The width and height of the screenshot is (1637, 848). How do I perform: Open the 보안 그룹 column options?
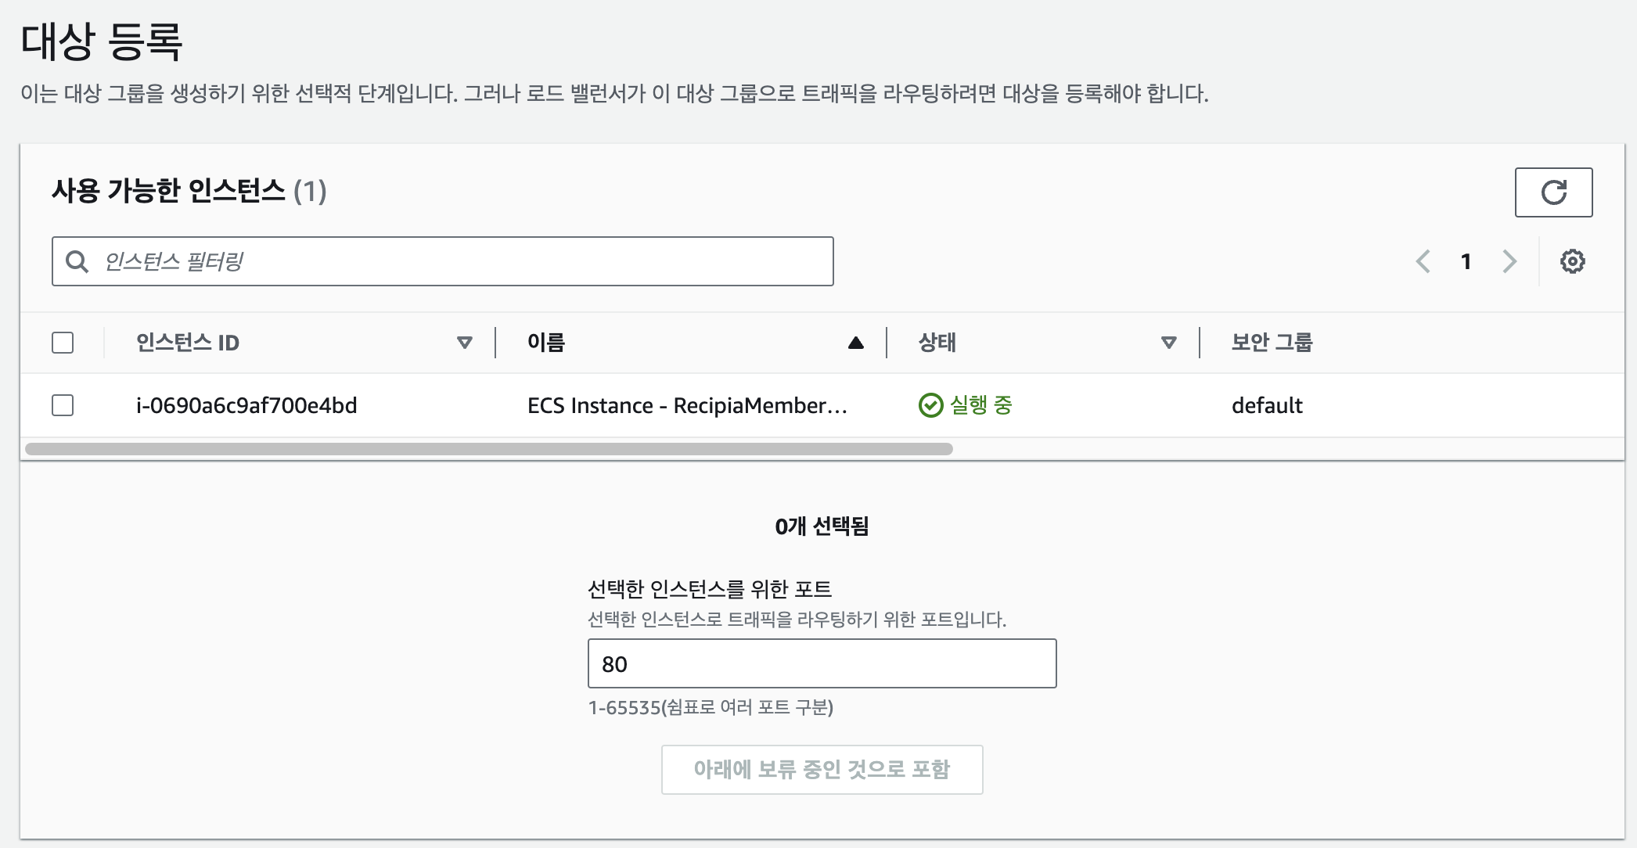pyautogui.click(x=1272, y=343)
